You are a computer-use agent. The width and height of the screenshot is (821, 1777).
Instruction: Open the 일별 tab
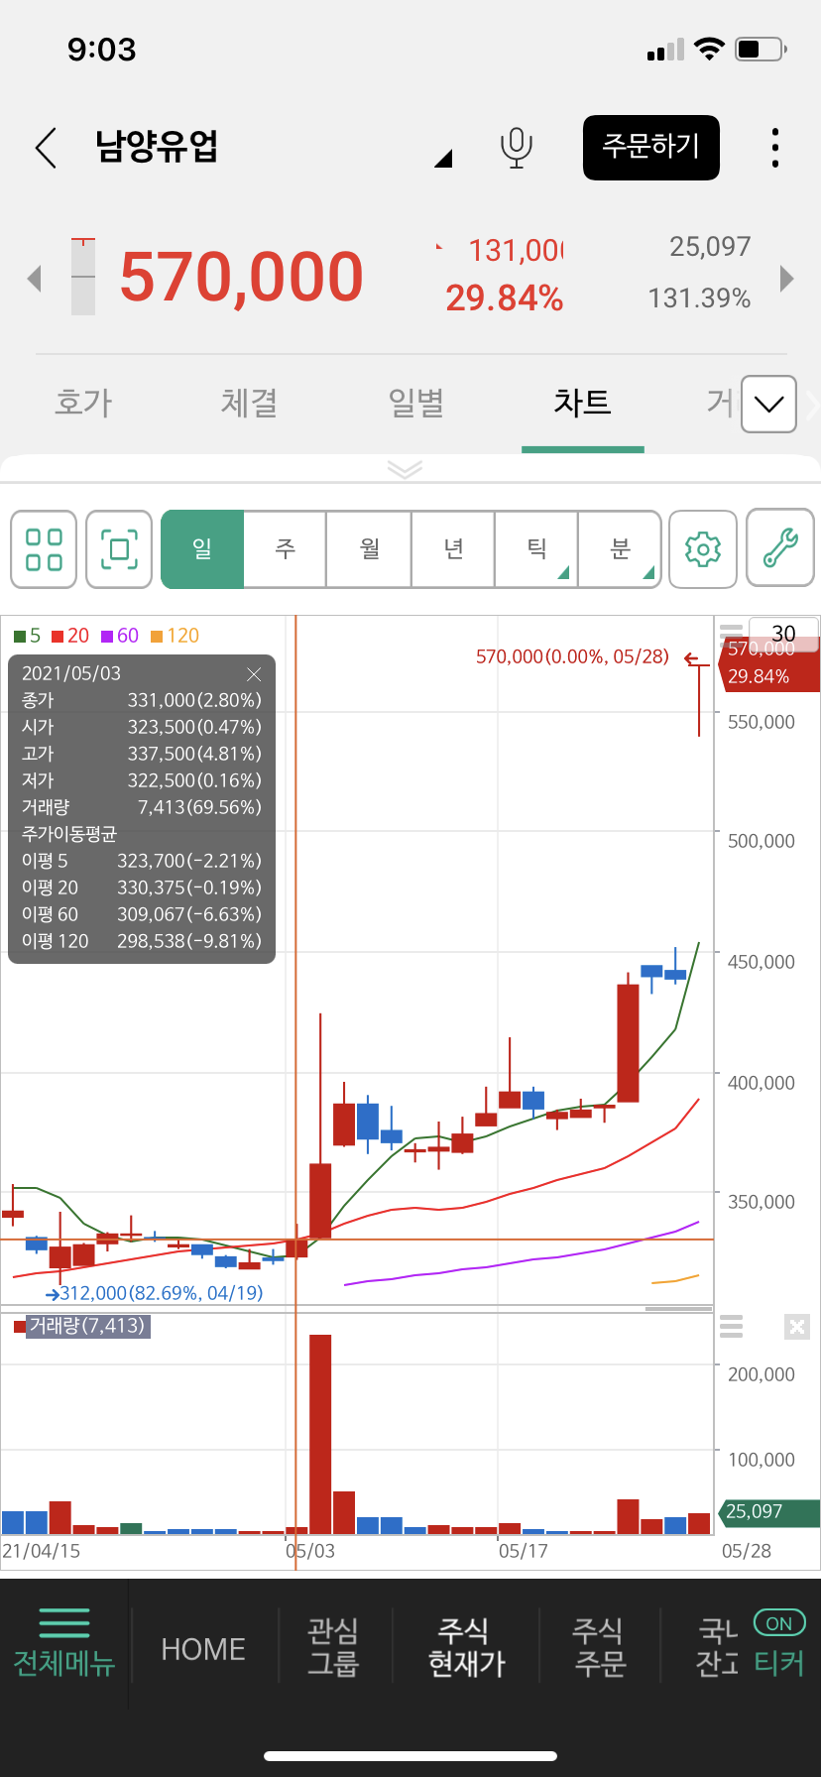(x=415, y=403)
